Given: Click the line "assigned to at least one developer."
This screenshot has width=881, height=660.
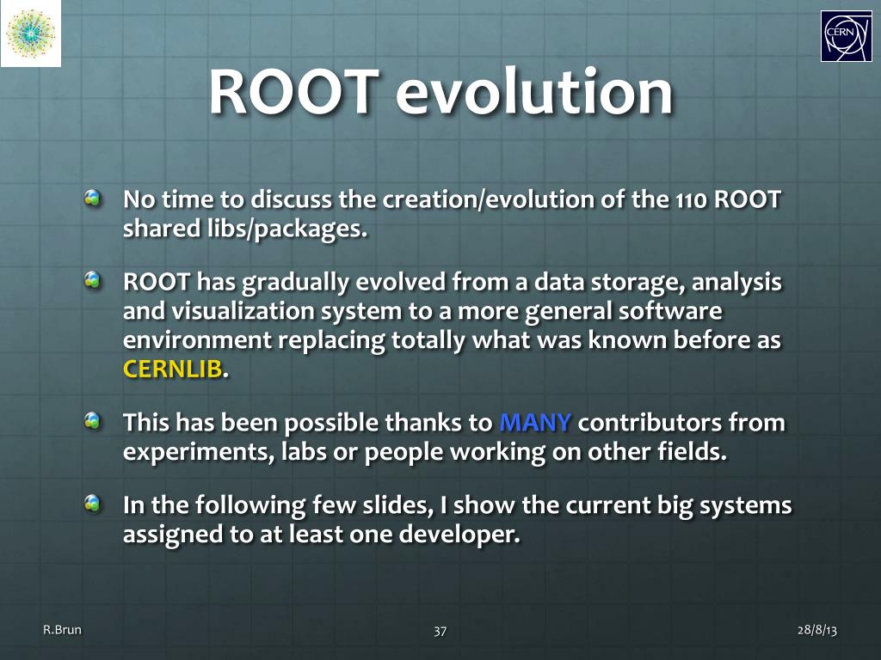Looking at the screenshot, I should pos(322,535).
